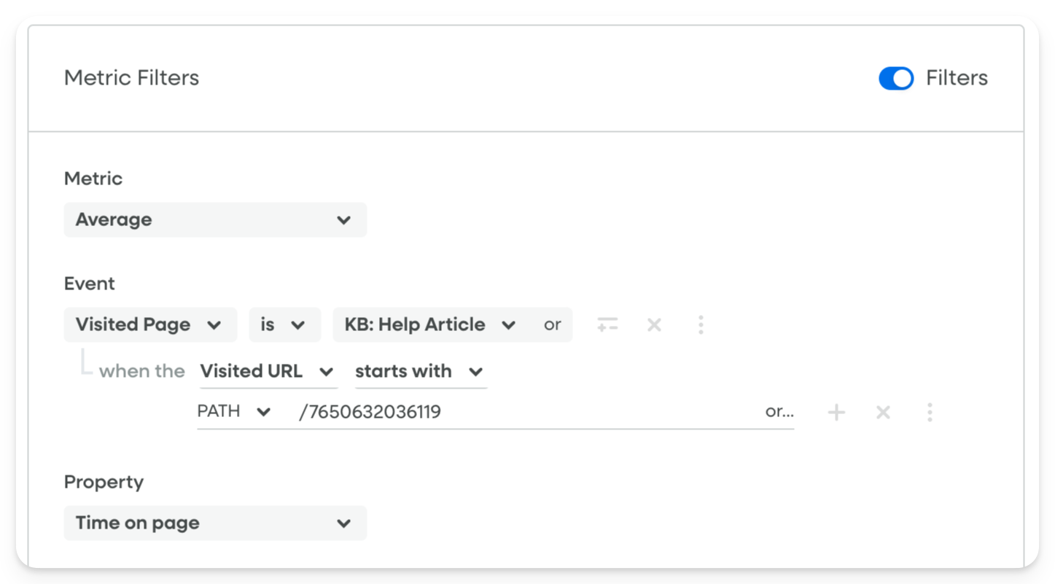Add another path value with plus icon
The height and width of the screenshot is (584, 1055).
click(836, 413)
